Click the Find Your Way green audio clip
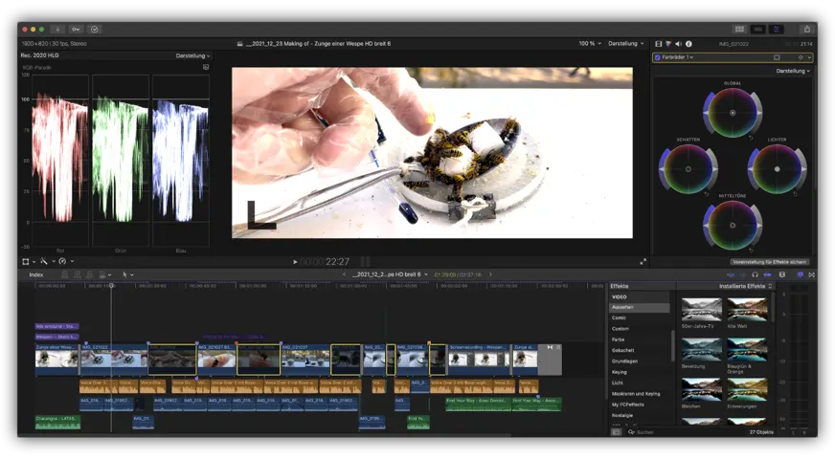This screenshot has height=459, width=835. pos(478,404)
